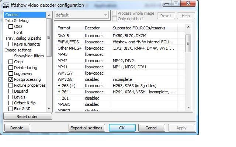
Task: Enable the DeBand checkbox
Action: point(11,91)
